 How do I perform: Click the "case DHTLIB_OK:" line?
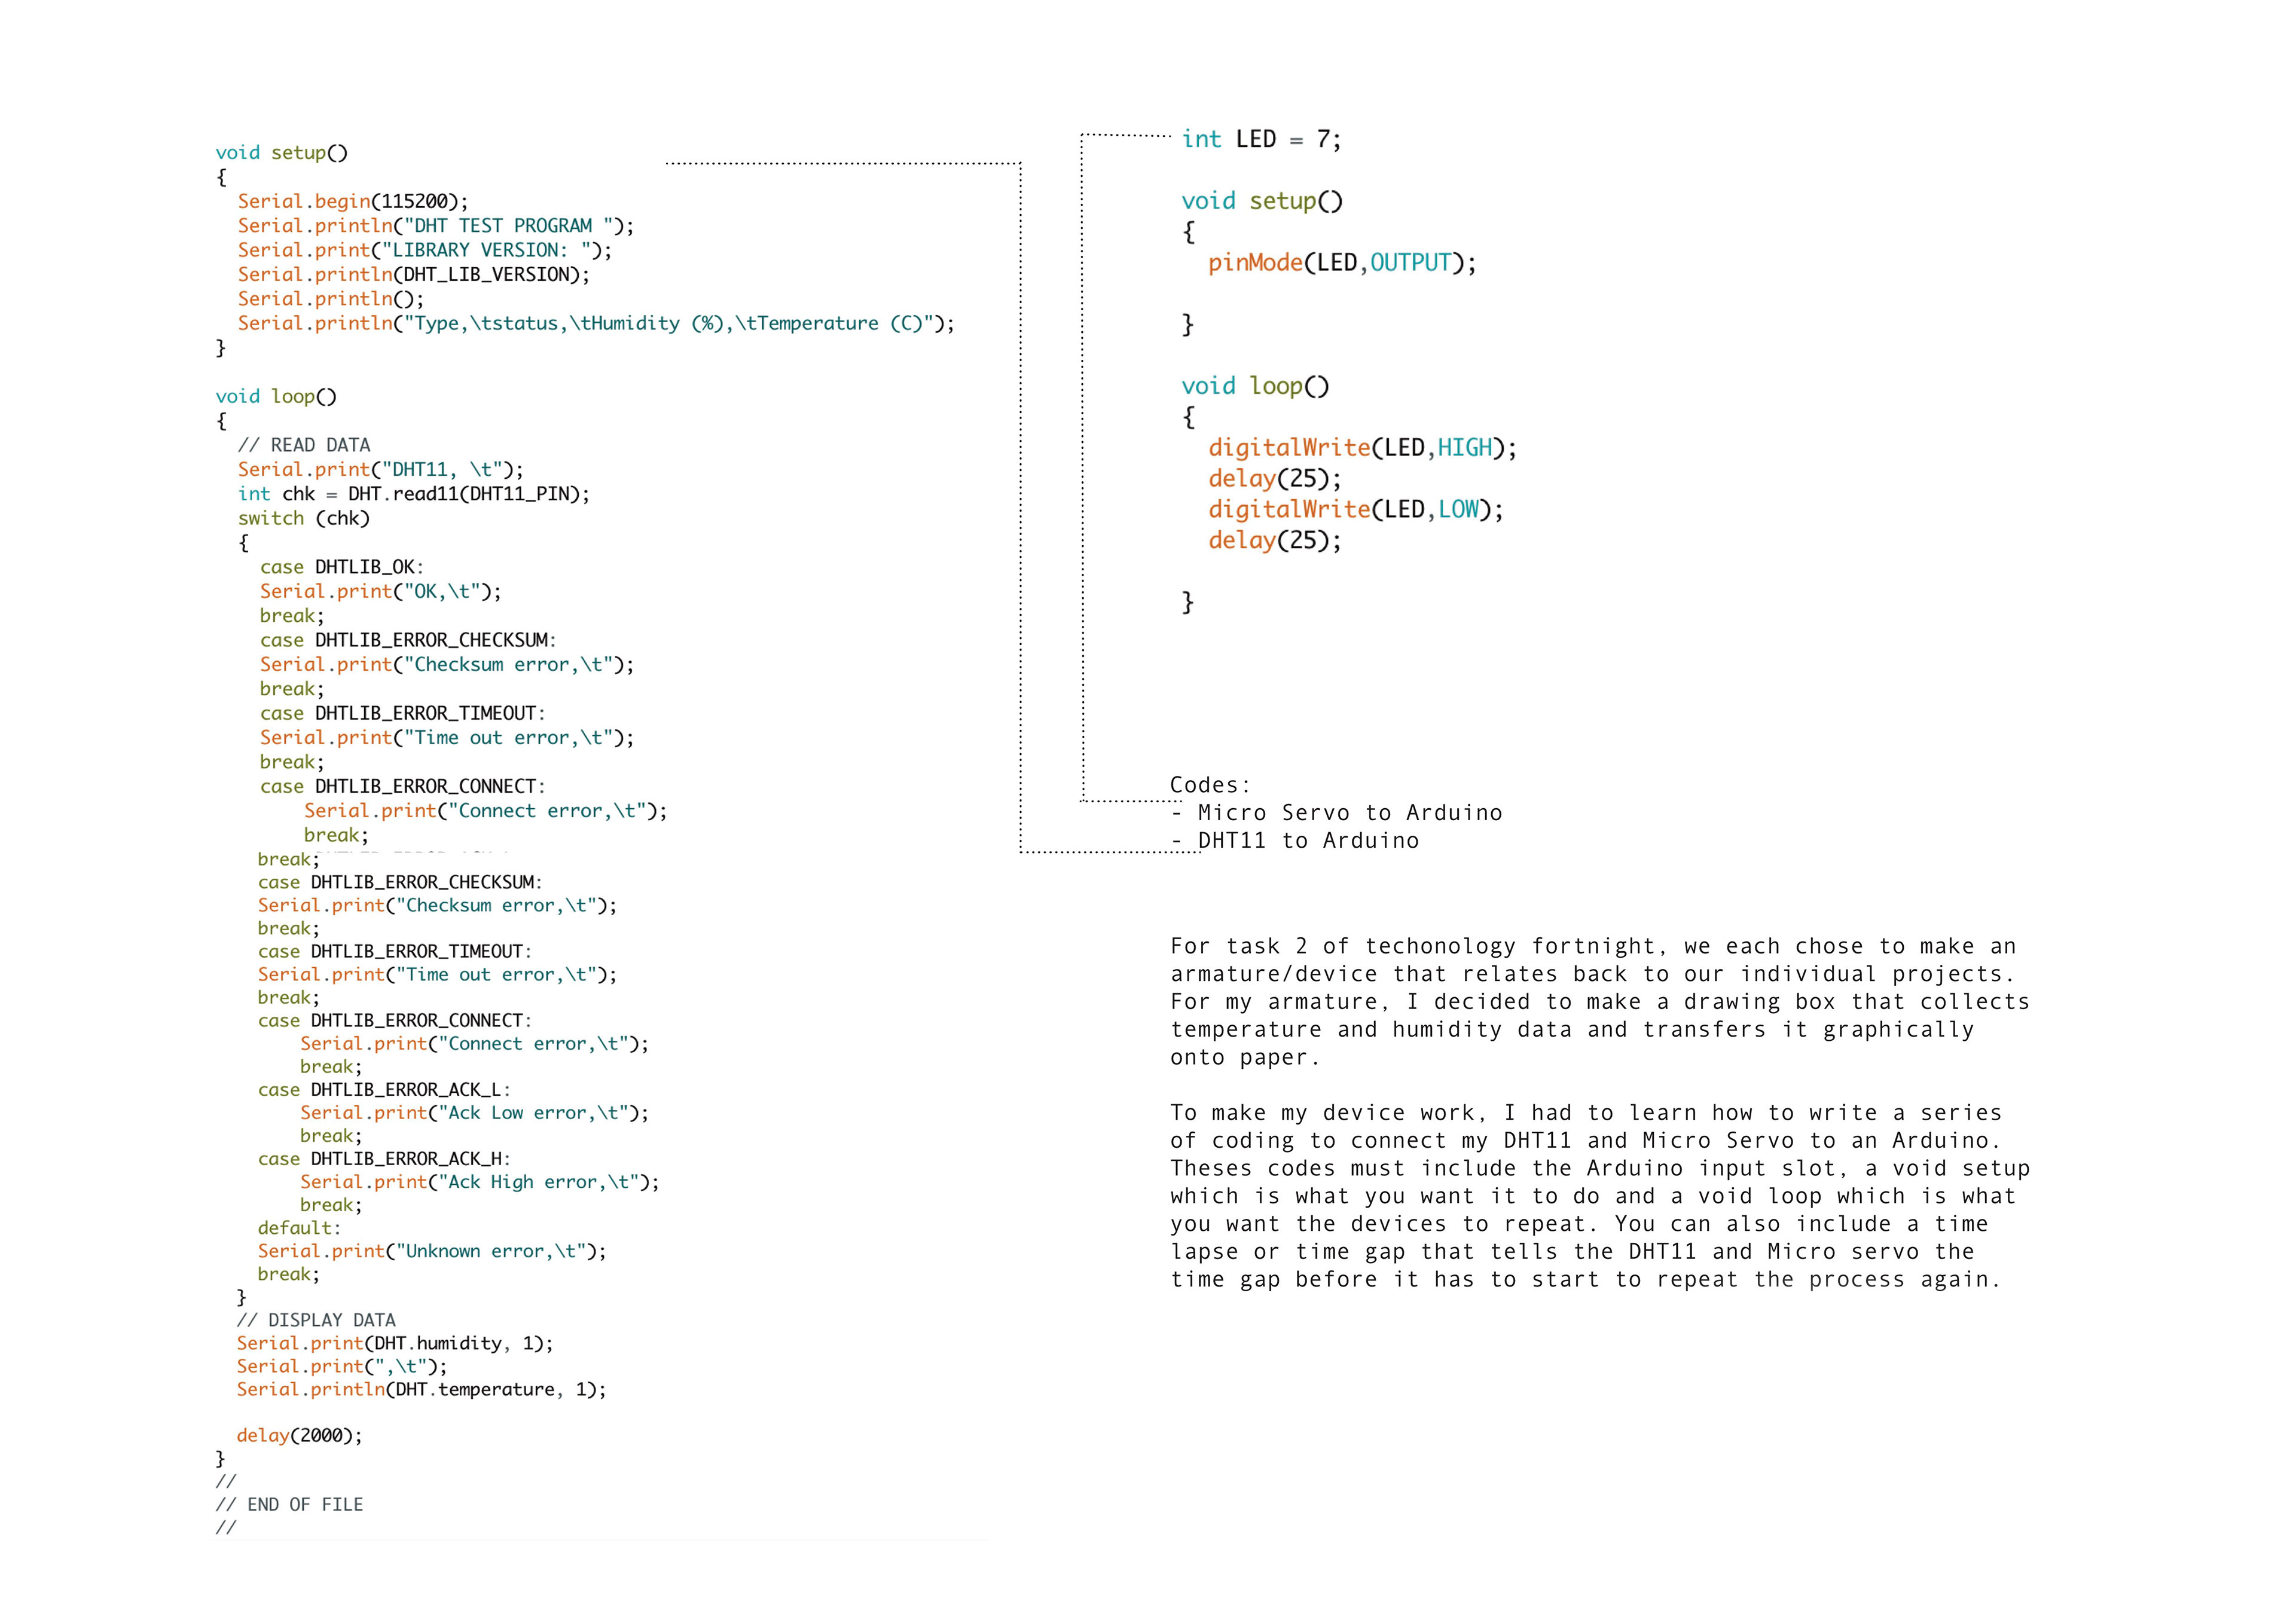tap(342, 567)
